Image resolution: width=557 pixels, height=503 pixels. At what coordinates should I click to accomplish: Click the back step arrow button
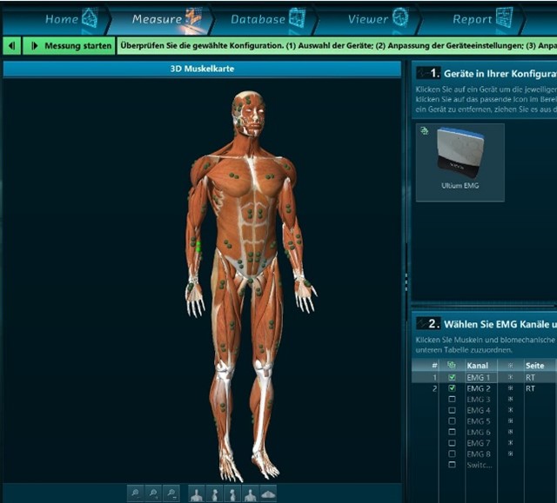11,46
